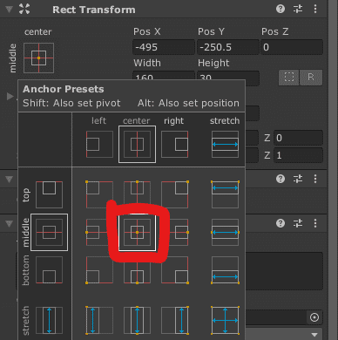
Task: Open the anchor preset box labeled center middle
Action: [x=38, y=58]
